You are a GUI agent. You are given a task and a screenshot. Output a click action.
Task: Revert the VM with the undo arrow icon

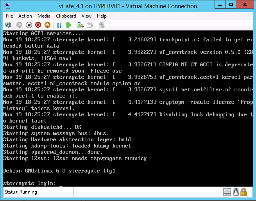point(90,25)
